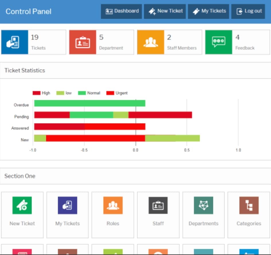The width and height of the screenshot is (271, 255).
Task: Select New Ticket in the header bar
Action: click(x=165, y=11)
